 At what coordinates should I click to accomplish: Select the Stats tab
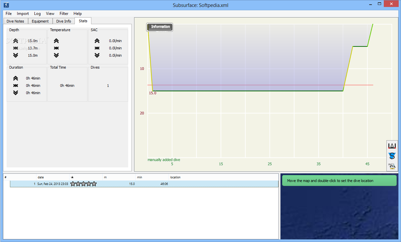coord(83,21)
